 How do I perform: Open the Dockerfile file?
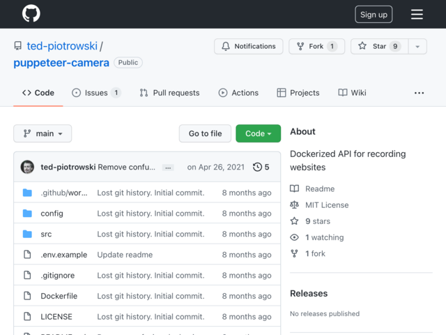(59, 296)
